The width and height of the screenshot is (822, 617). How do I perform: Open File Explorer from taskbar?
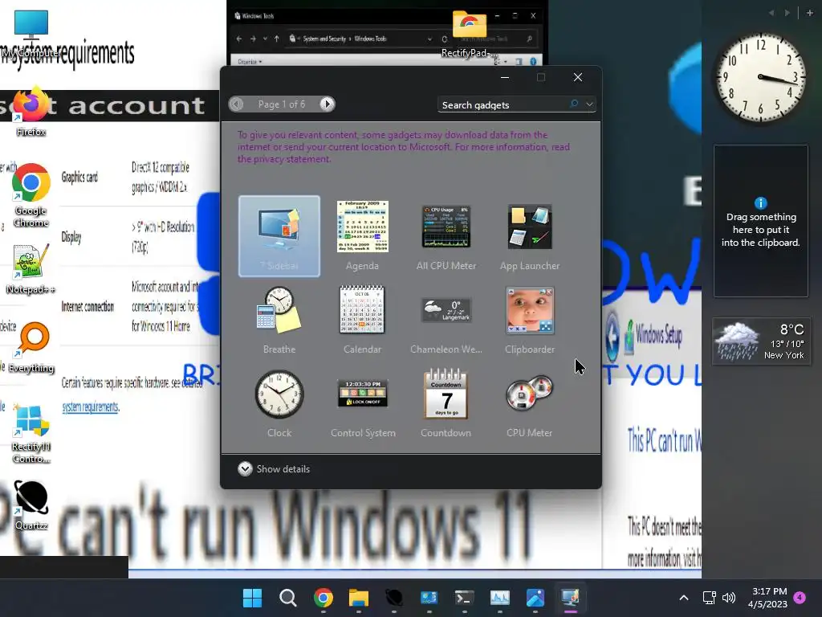359,598
